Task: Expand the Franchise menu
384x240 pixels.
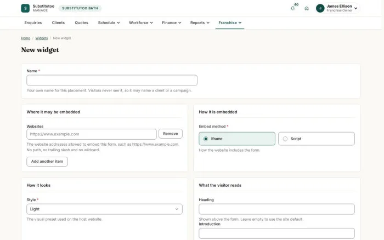Action: point(230,23)
